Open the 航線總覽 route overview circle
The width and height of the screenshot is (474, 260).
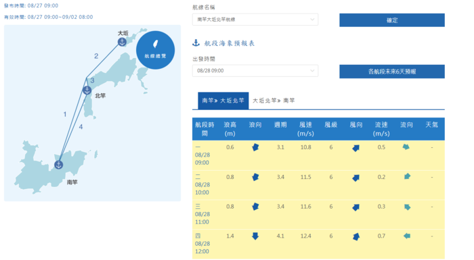155,50
